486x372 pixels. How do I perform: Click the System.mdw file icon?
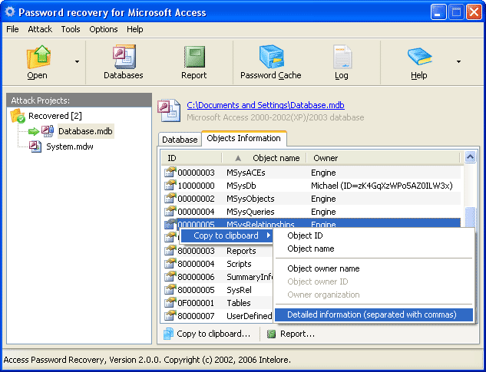[35, 146]
